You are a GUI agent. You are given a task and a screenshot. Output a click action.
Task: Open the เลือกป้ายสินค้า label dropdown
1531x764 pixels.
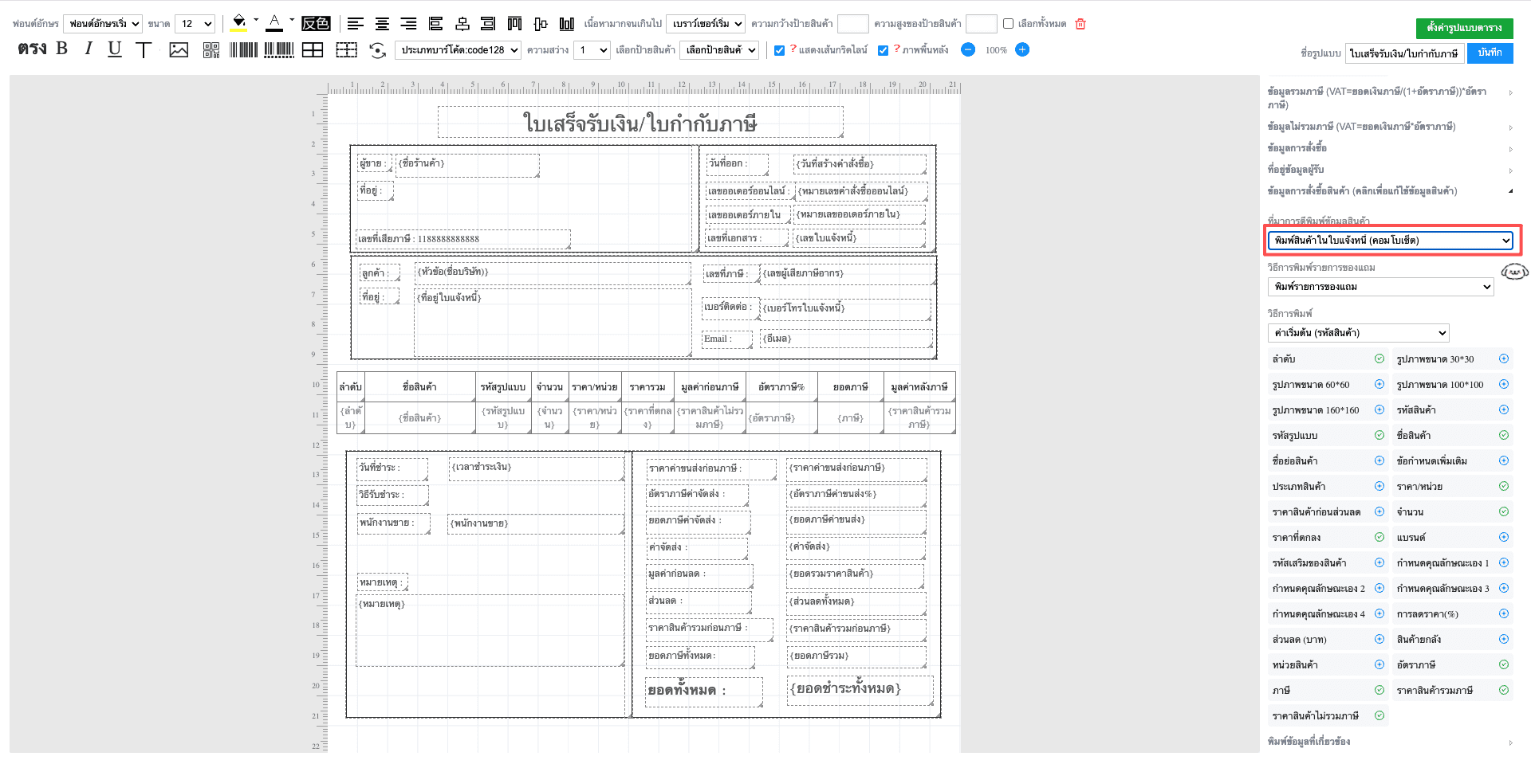[x=718, y=50]
